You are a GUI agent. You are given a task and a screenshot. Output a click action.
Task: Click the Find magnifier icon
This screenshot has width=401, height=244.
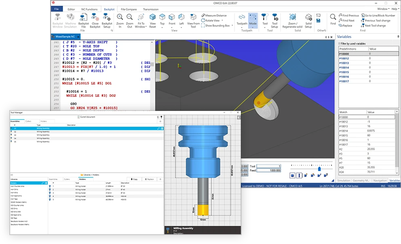[x=333, y=17]
